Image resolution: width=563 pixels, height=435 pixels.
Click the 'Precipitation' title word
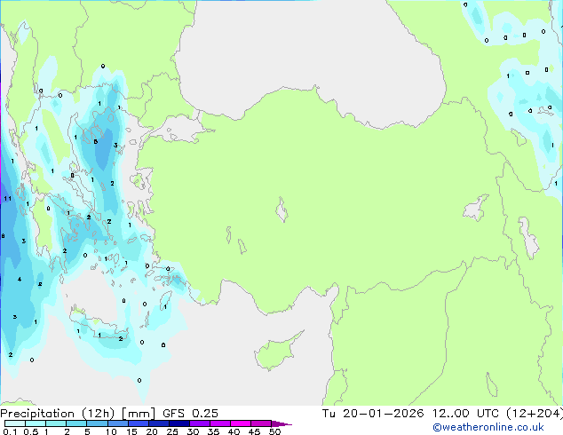pyautogui.click(x=37, y=414)
